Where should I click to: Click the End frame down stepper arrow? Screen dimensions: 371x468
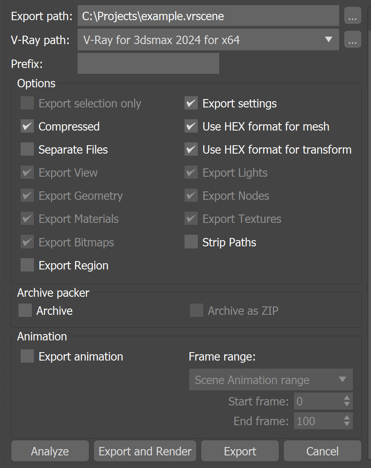coord(347,424)
